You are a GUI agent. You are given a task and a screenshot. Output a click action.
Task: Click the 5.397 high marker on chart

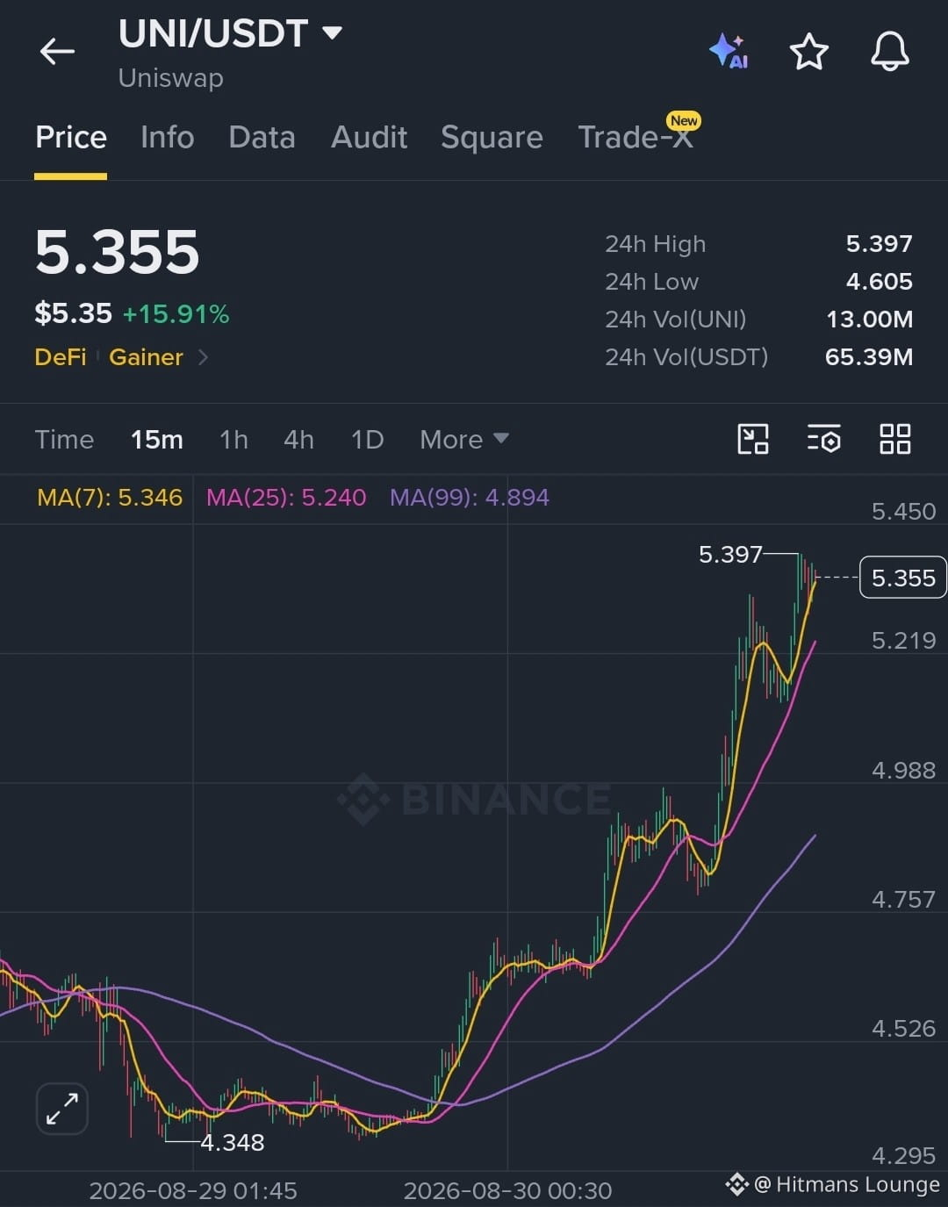point(730,555)
